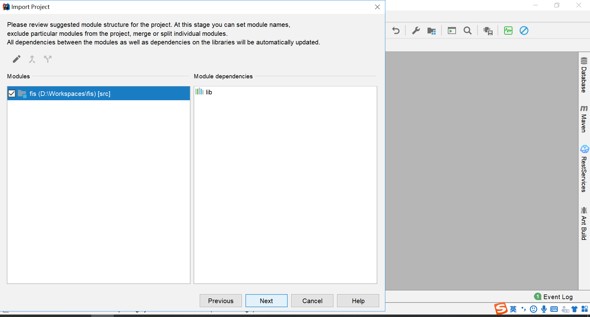Toggle the Sogou English/Chinese mode indicator
Image resolution: width=590 pixels, height=317 pixels.
513,309
